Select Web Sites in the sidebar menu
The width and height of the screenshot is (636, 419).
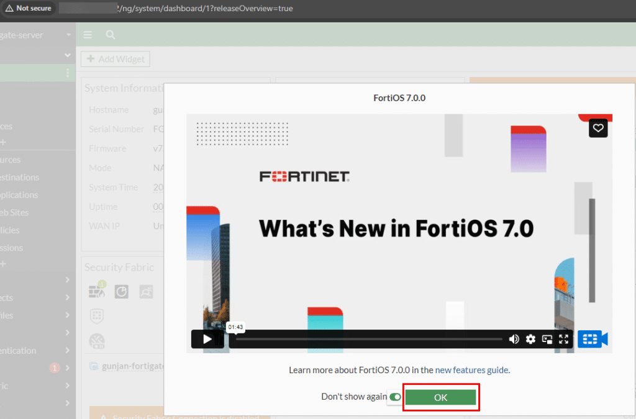tap(15, 212)
